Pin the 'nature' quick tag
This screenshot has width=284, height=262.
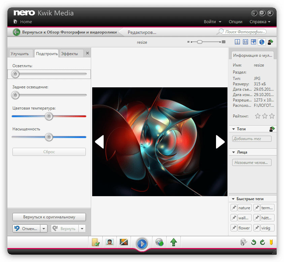(234, 208)
